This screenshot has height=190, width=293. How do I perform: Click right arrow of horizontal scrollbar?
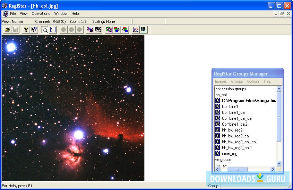click(273, 170)
